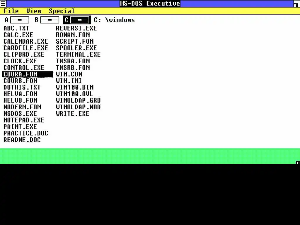This screenshot has height=225, width=300.
Task: Select file WINOLDAP.MOD
Action: pyautogui.click(x=78, y=107)
